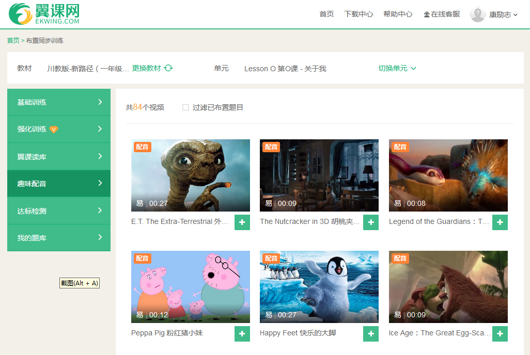Toggle the 过滤已布置题目 checkbox
The height and width of the screenshot is (355, 530).
[x=185, y=107]
